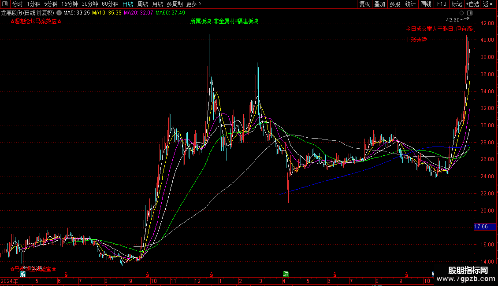The height and width of the screenshot is (286, 498).
Task: Switch to 分时 intraday view
Action: point(17,4)
